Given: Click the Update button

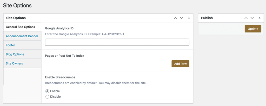Looking at the screenshot, I should tap(253, 29).
